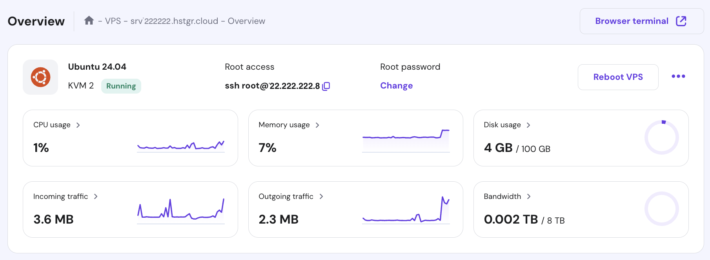Click the home icon in breadcrumb
The image size is (710, 260).
click(x=89, y=20)
